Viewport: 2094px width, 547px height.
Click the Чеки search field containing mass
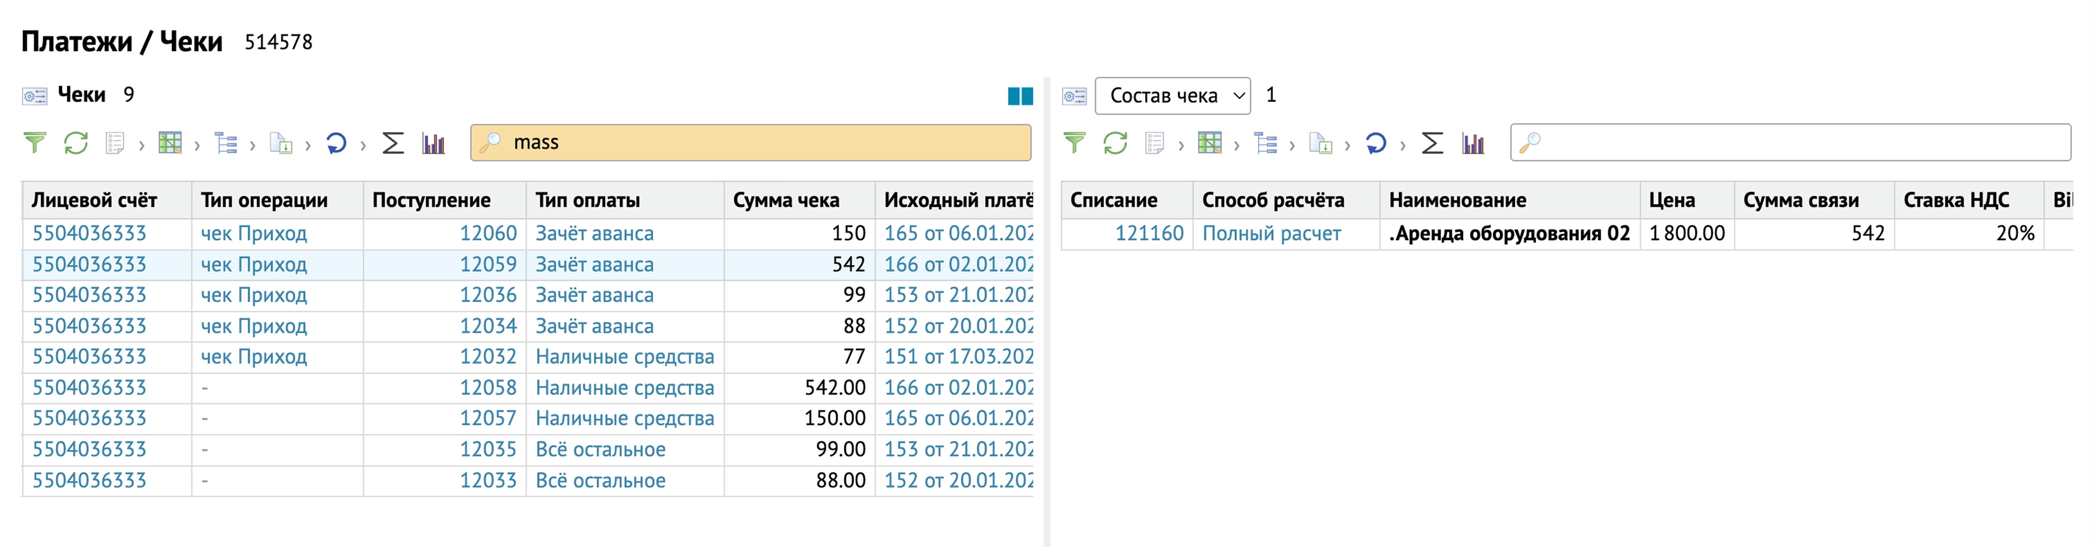[750, 142]
